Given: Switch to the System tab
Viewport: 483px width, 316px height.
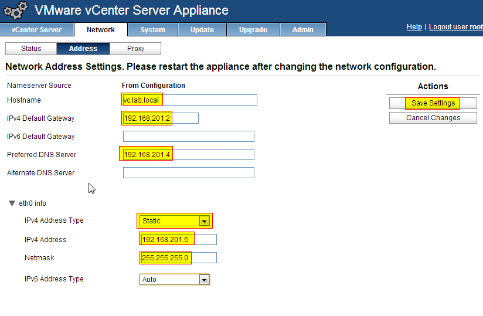Looking at the screenshot, I should click(x=153, y=30).
